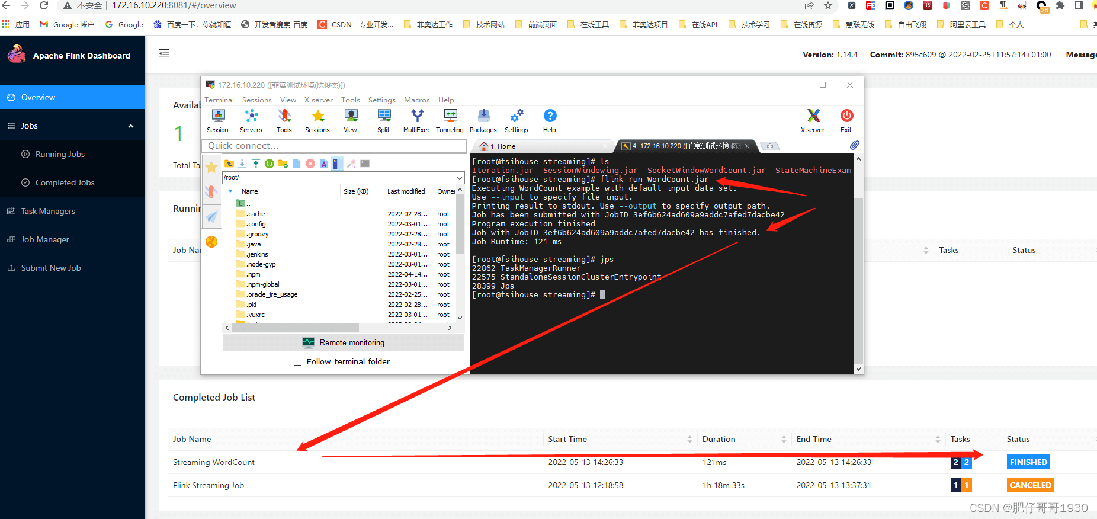Select the 172.16.10.220 terminal tab
The width and height of the screenshot is (1097, 519).
click(x=686, y=146)
